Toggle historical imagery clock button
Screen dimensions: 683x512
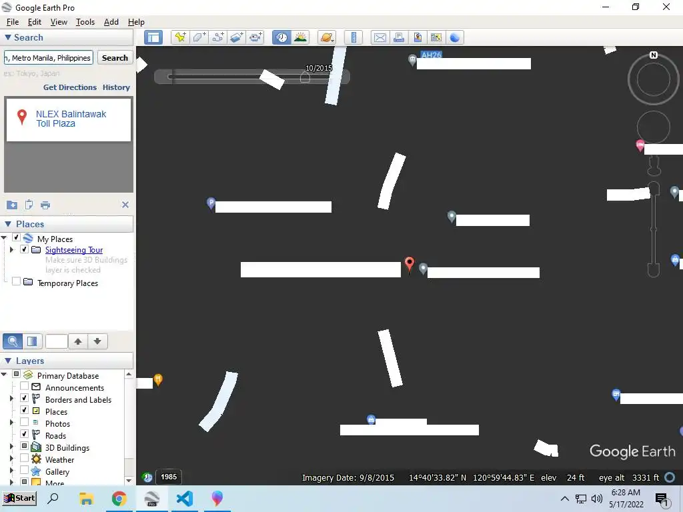click(282, 37)
